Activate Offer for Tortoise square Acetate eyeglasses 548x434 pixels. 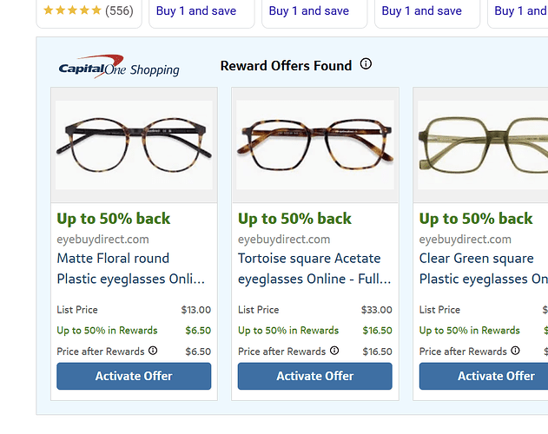point(315,376)
